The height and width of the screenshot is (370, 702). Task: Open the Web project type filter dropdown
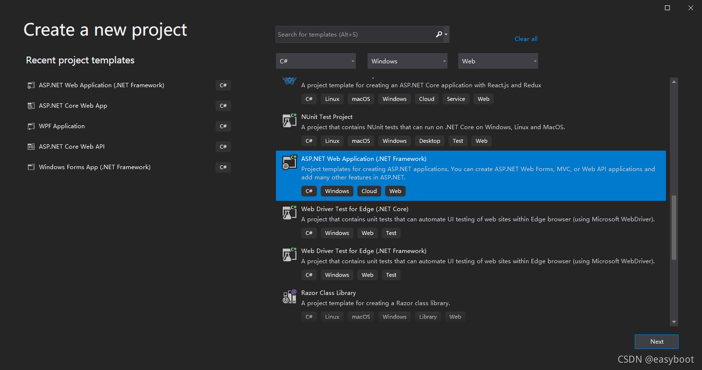498,61
